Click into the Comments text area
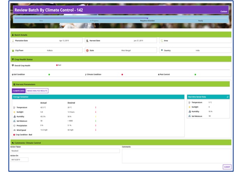The image size is (242, 172). pyautogui.click(x=177, y=156)
